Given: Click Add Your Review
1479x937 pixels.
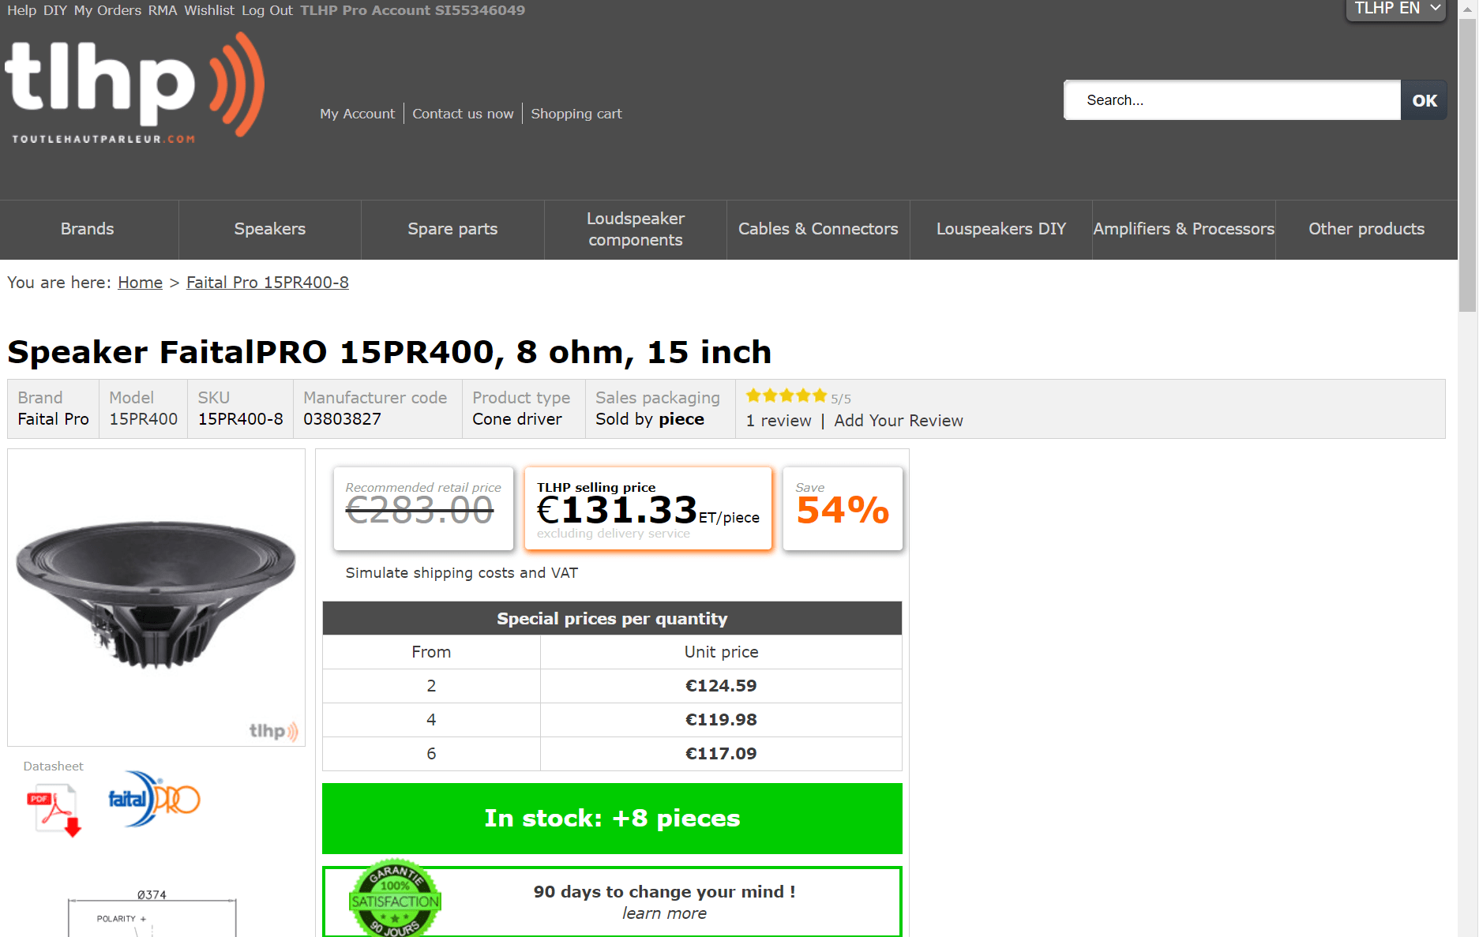Looking at the screenshot, I should [899, 421].
